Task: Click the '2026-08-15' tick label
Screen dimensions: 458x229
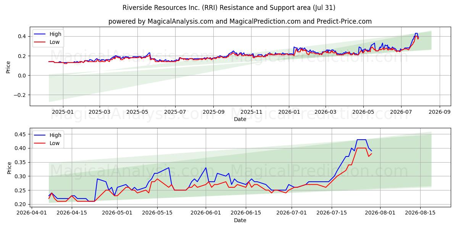Action: coord(420,213)
